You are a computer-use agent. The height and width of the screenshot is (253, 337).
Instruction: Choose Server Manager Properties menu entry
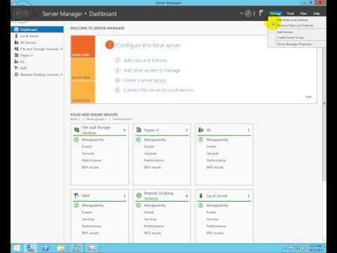297,44
